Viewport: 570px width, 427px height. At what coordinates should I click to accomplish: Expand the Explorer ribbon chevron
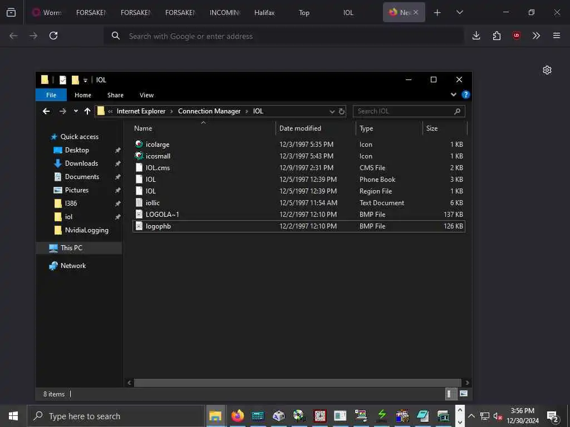point(453,95)
